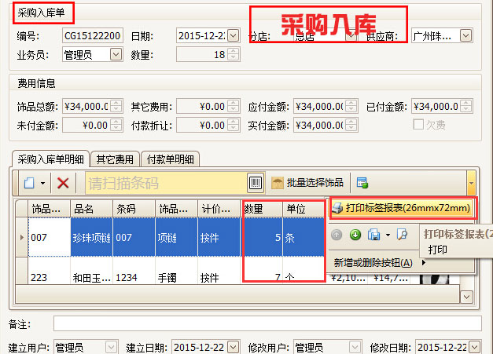Click the 数量 stepper spinner arrows
The height and width of the screenshot is (354, 493).
click(233, 54)
